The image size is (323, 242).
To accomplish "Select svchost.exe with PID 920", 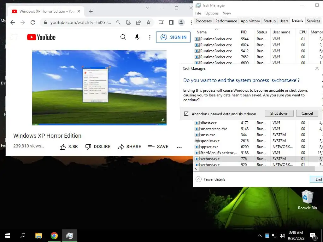I will 259,164.
